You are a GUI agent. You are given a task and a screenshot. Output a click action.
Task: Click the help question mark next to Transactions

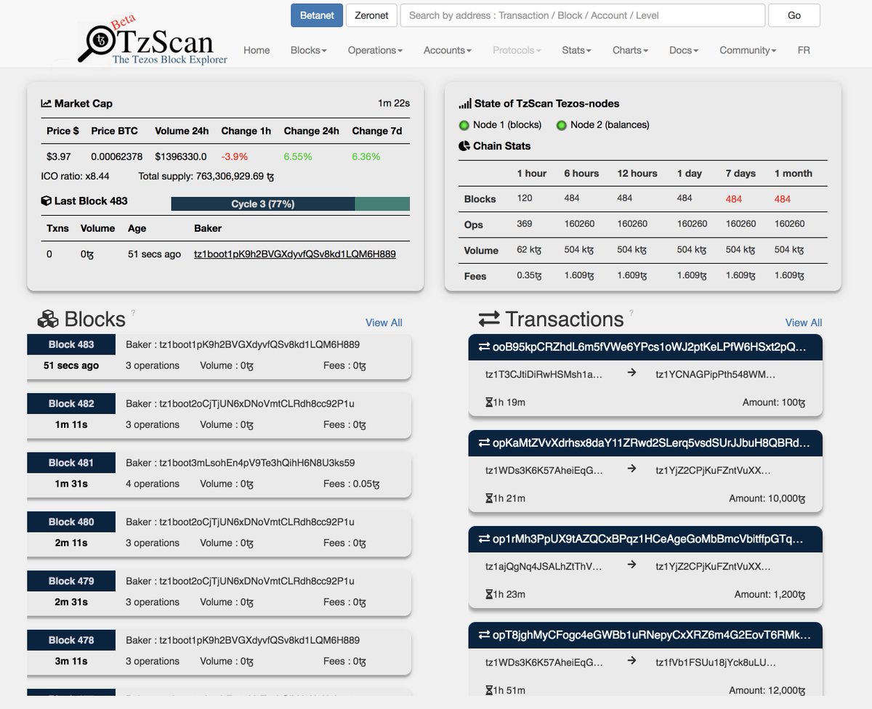631,313
